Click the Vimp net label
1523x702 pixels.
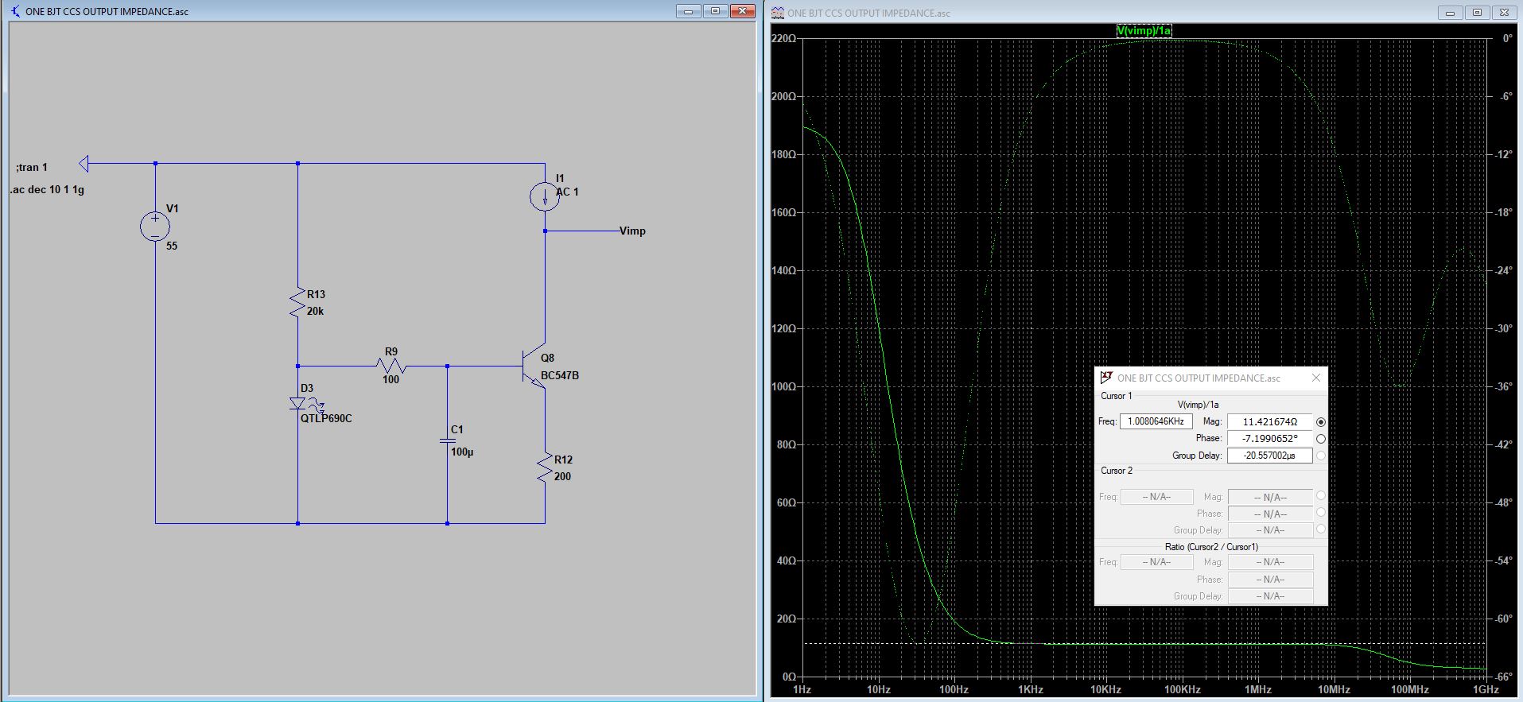click(632, 231)
